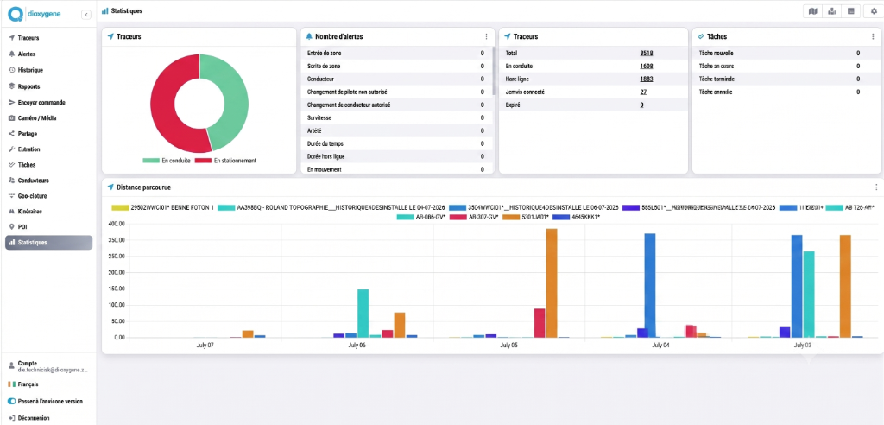The width and height of the screenshot is (884, 425).
Task: Click the list layout icon in top toolbar
Action: (x=850, y=11)
